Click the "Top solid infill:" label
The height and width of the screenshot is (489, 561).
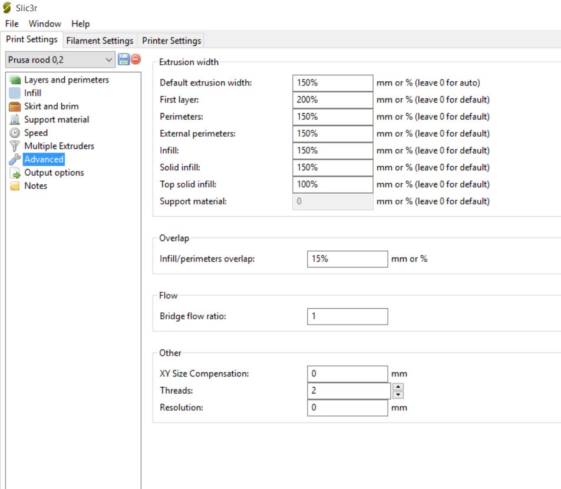coord(188,184)
